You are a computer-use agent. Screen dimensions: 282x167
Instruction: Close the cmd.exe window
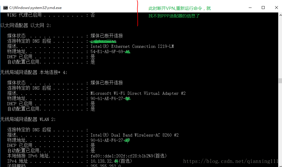click(x=276, y=8)
